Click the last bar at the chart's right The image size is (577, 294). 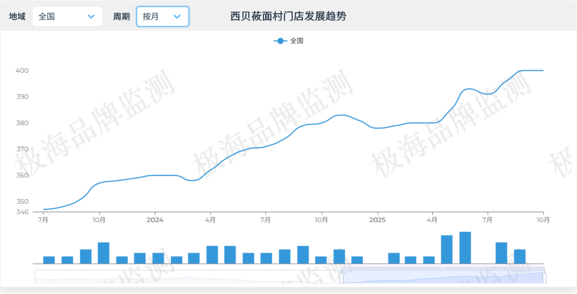(x=519, y=256)
